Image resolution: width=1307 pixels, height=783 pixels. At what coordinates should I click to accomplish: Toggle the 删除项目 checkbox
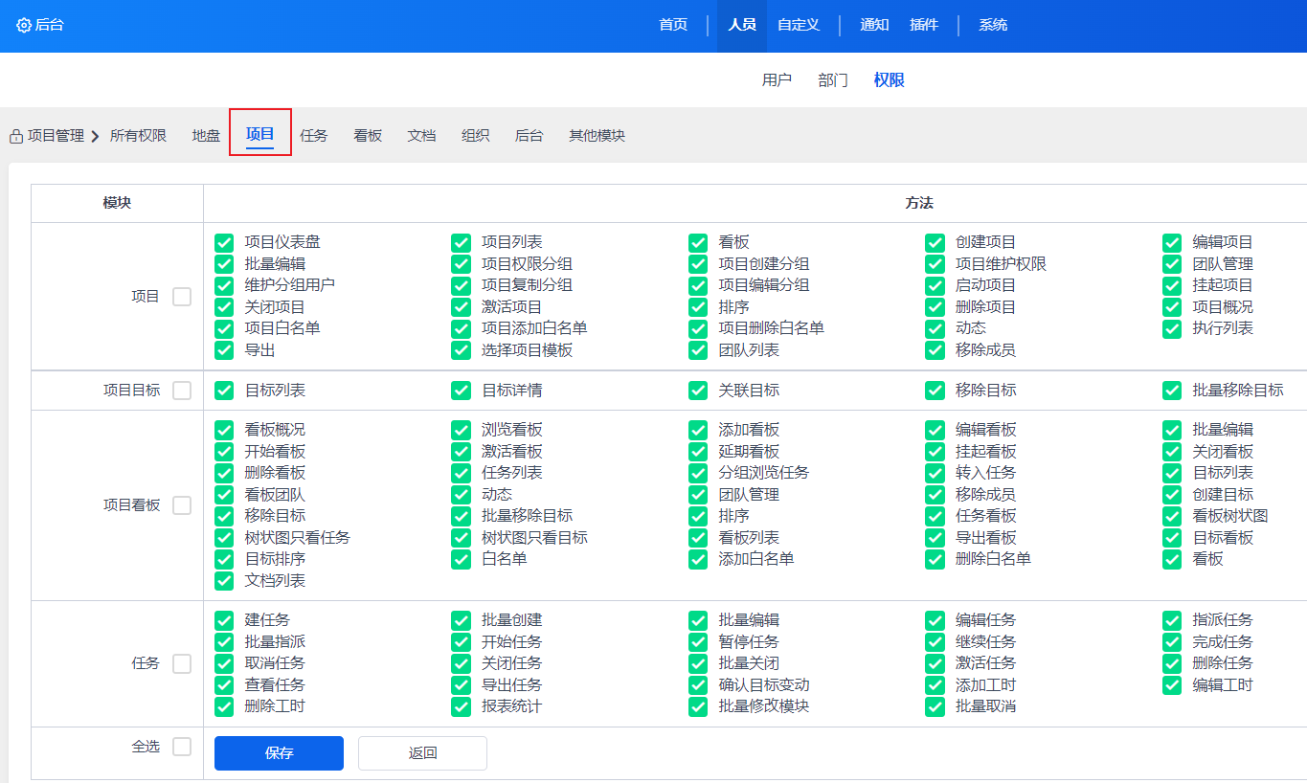935,307
